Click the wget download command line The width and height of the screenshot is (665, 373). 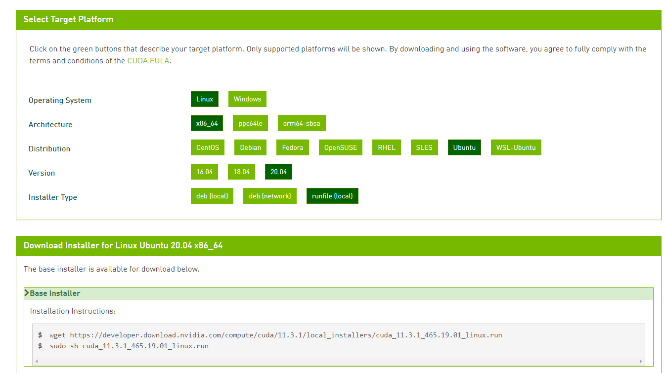point(276,335)
